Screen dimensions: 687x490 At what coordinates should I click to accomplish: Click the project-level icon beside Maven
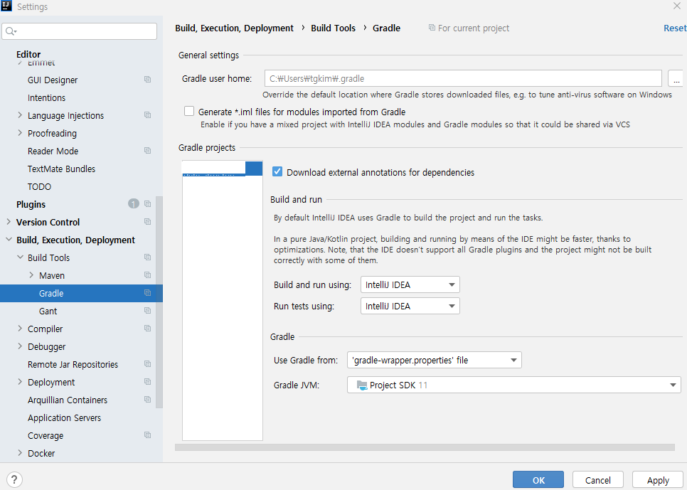tap(148, 275)
